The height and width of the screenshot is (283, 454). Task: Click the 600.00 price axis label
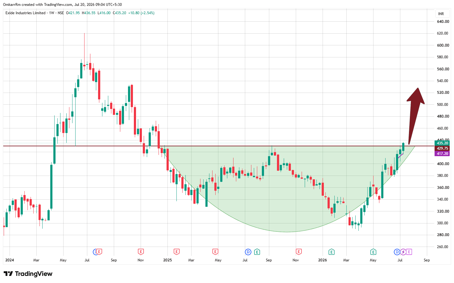[443, 45]
